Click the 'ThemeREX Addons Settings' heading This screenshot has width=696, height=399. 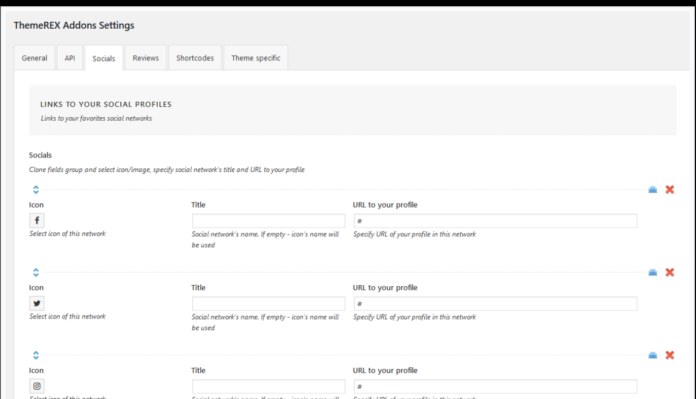(x=74, y=25)
